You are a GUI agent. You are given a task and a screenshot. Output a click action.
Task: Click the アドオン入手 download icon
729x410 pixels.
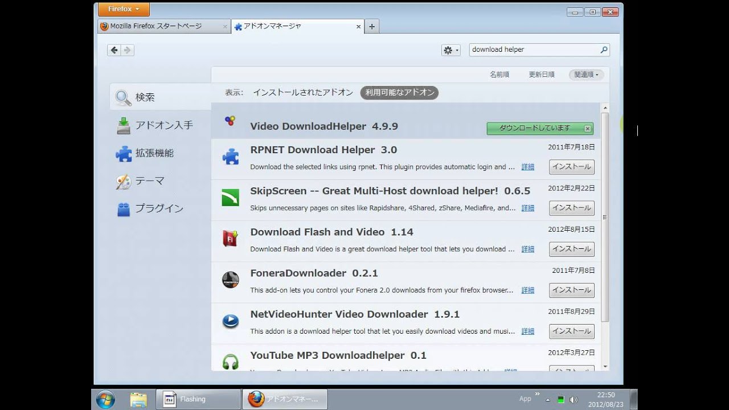pyautogui.click(x=124, y=126)
